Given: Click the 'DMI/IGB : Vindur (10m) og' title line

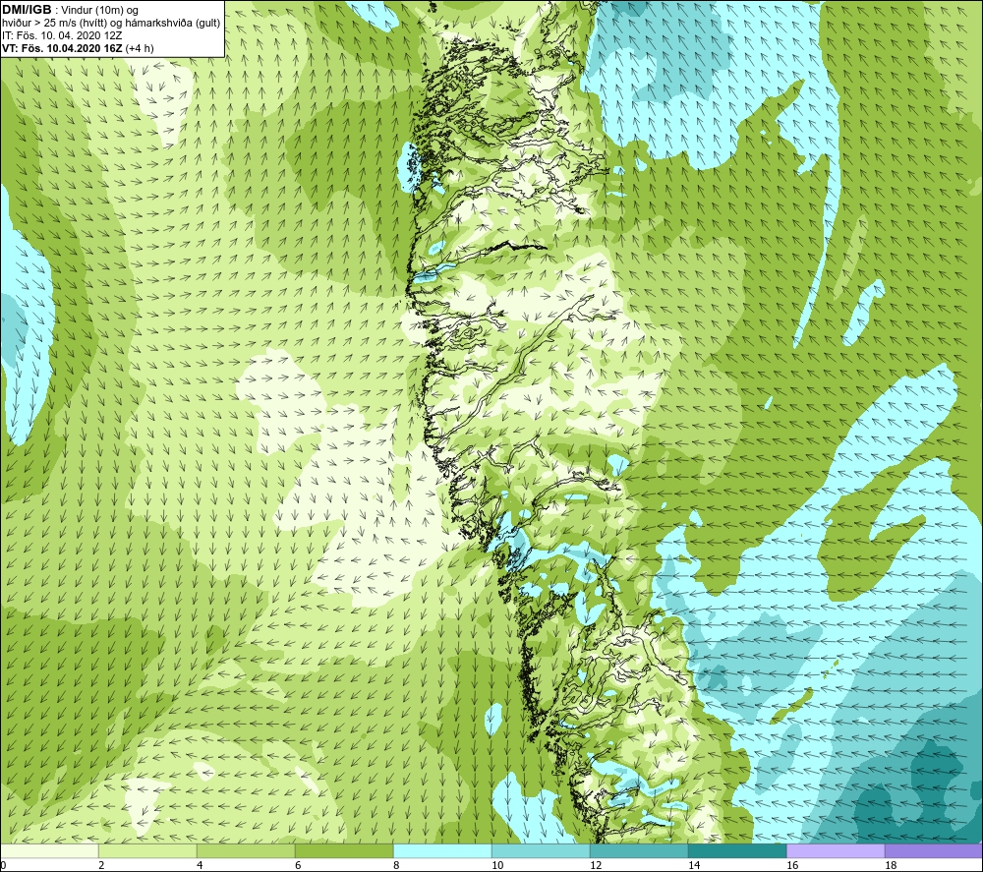Looking at the screenshot, I should 70,10.
